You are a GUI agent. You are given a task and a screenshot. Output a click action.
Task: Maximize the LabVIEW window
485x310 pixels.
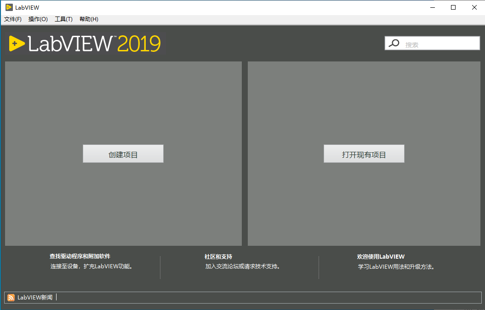pyautogui.click(x=453, y=7)
